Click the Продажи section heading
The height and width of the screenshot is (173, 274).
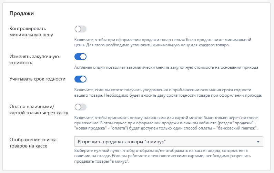(x=21, y=13)
